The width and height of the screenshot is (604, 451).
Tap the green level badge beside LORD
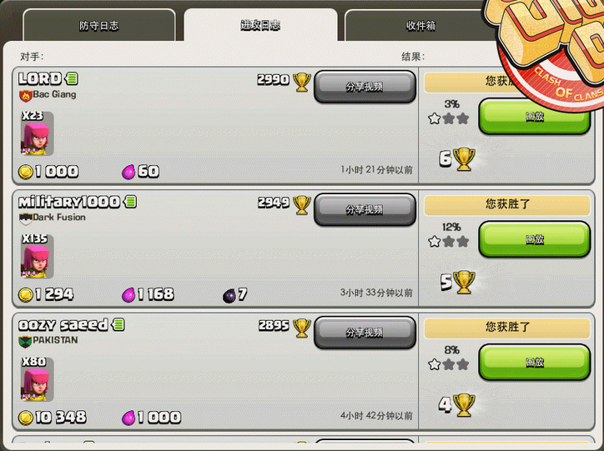[72, 78]
